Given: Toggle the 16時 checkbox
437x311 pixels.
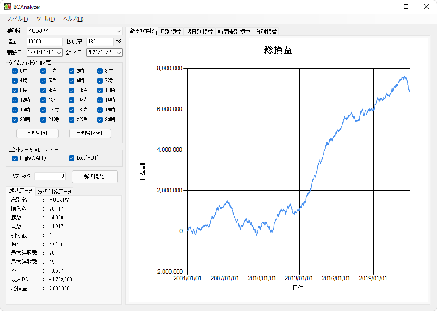Looking at the screenshot, I should pyautogui.click(x=15, y=110).
